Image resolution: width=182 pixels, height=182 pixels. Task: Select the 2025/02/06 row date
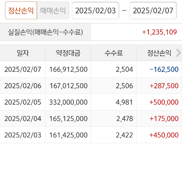tap(23, 86)
